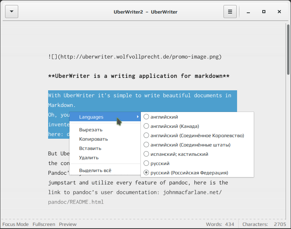Open the dropdown arrow button in header bar
The image size is (291, 229).
pyautogui.click(x=12, y=12)
